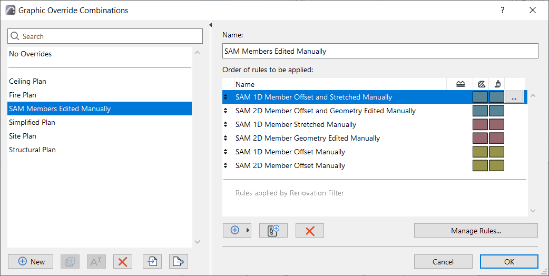
Task: Select the Structural Plan combination
Action: coord(32,150)
